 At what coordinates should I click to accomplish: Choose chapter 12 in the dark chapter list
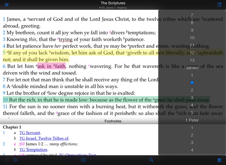pos(192,53)
